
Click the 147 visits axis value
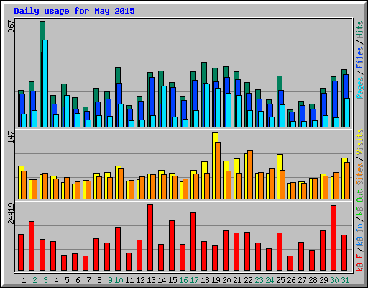(x=11, y=138)
